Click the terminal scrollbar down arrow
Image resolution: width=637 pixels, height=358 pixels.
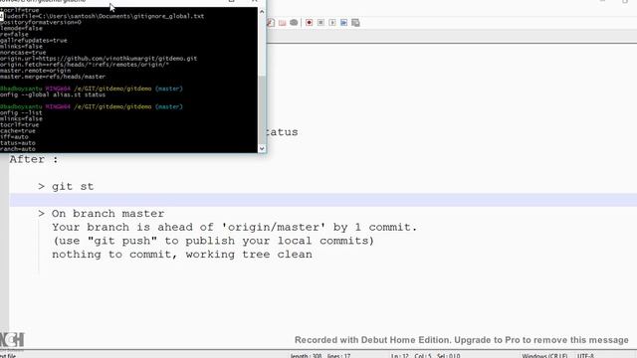coord(262,148)
